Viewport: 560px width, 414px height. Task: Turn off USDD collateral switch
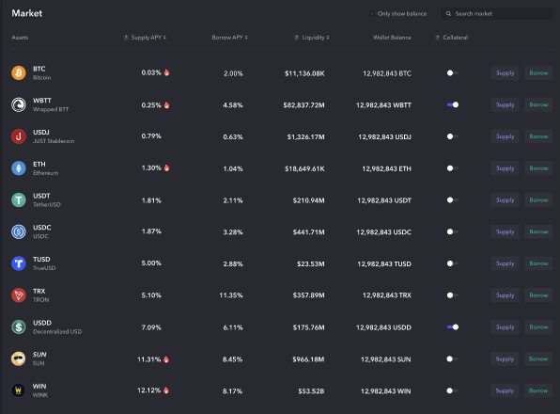tap(453, 327)
